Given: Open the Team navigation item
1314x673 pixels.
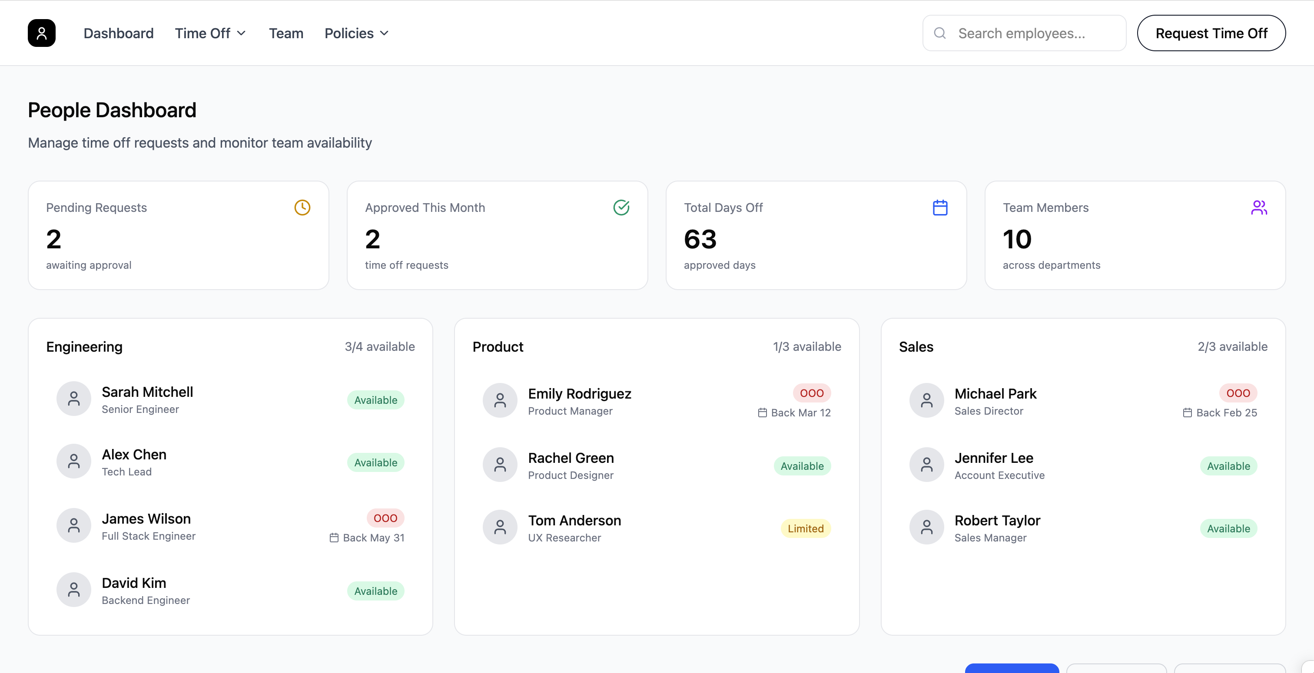Looking at the screenshot, I should (286, 33).
